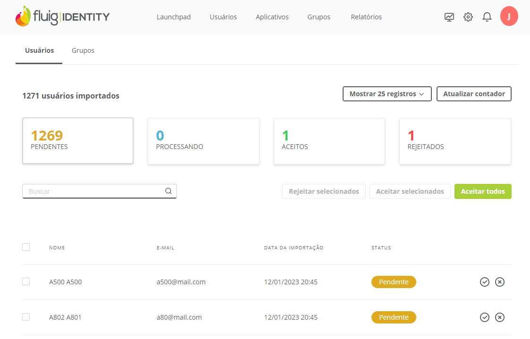
Task: Click Atualizar contador button
Action: tap(474, 94)
